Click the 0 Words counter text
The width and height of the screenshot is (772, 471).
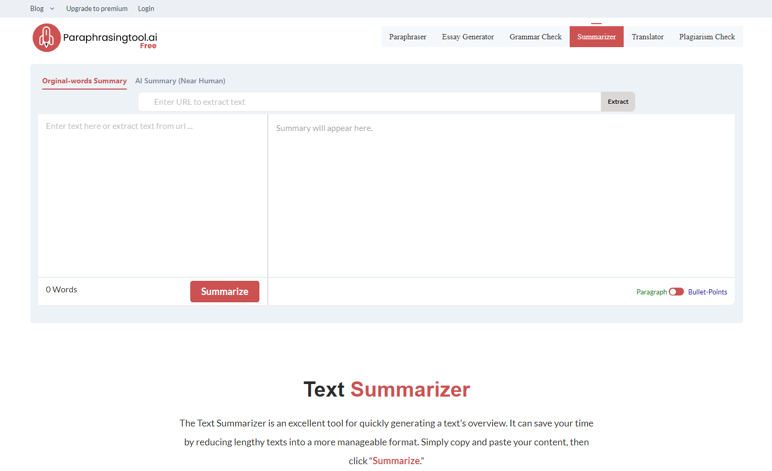point(61,290)
